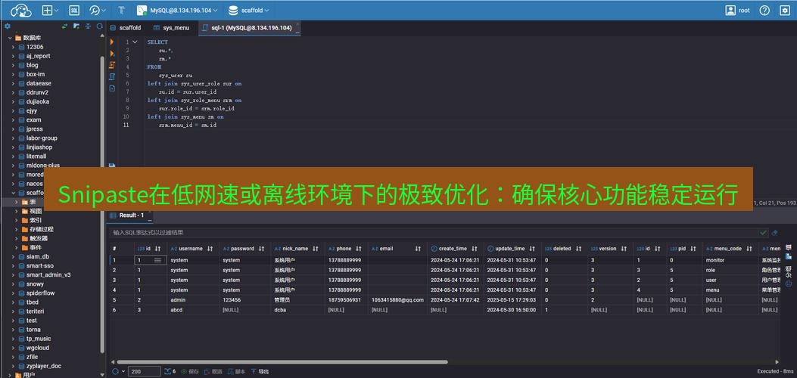Collapse the 数据库 root folder
The height and width of the screenshot is (378, 797).
(x=10, y=38)
